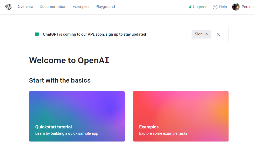Click the OpenAI logo icon
254x152 pixels.
pos(8,7)
